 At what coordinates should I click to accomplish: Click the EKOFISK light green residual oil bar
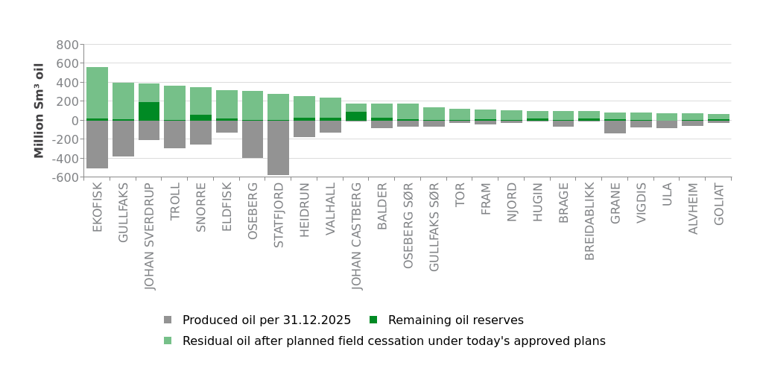coord(97,92)
